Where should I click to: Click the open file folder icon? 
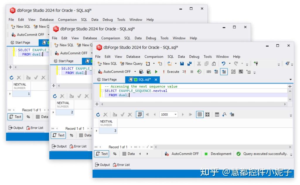169,64
